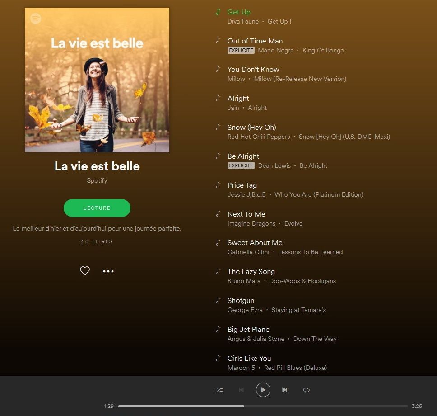Skip to the next track
437x416 pixels.
click(284, 390)
